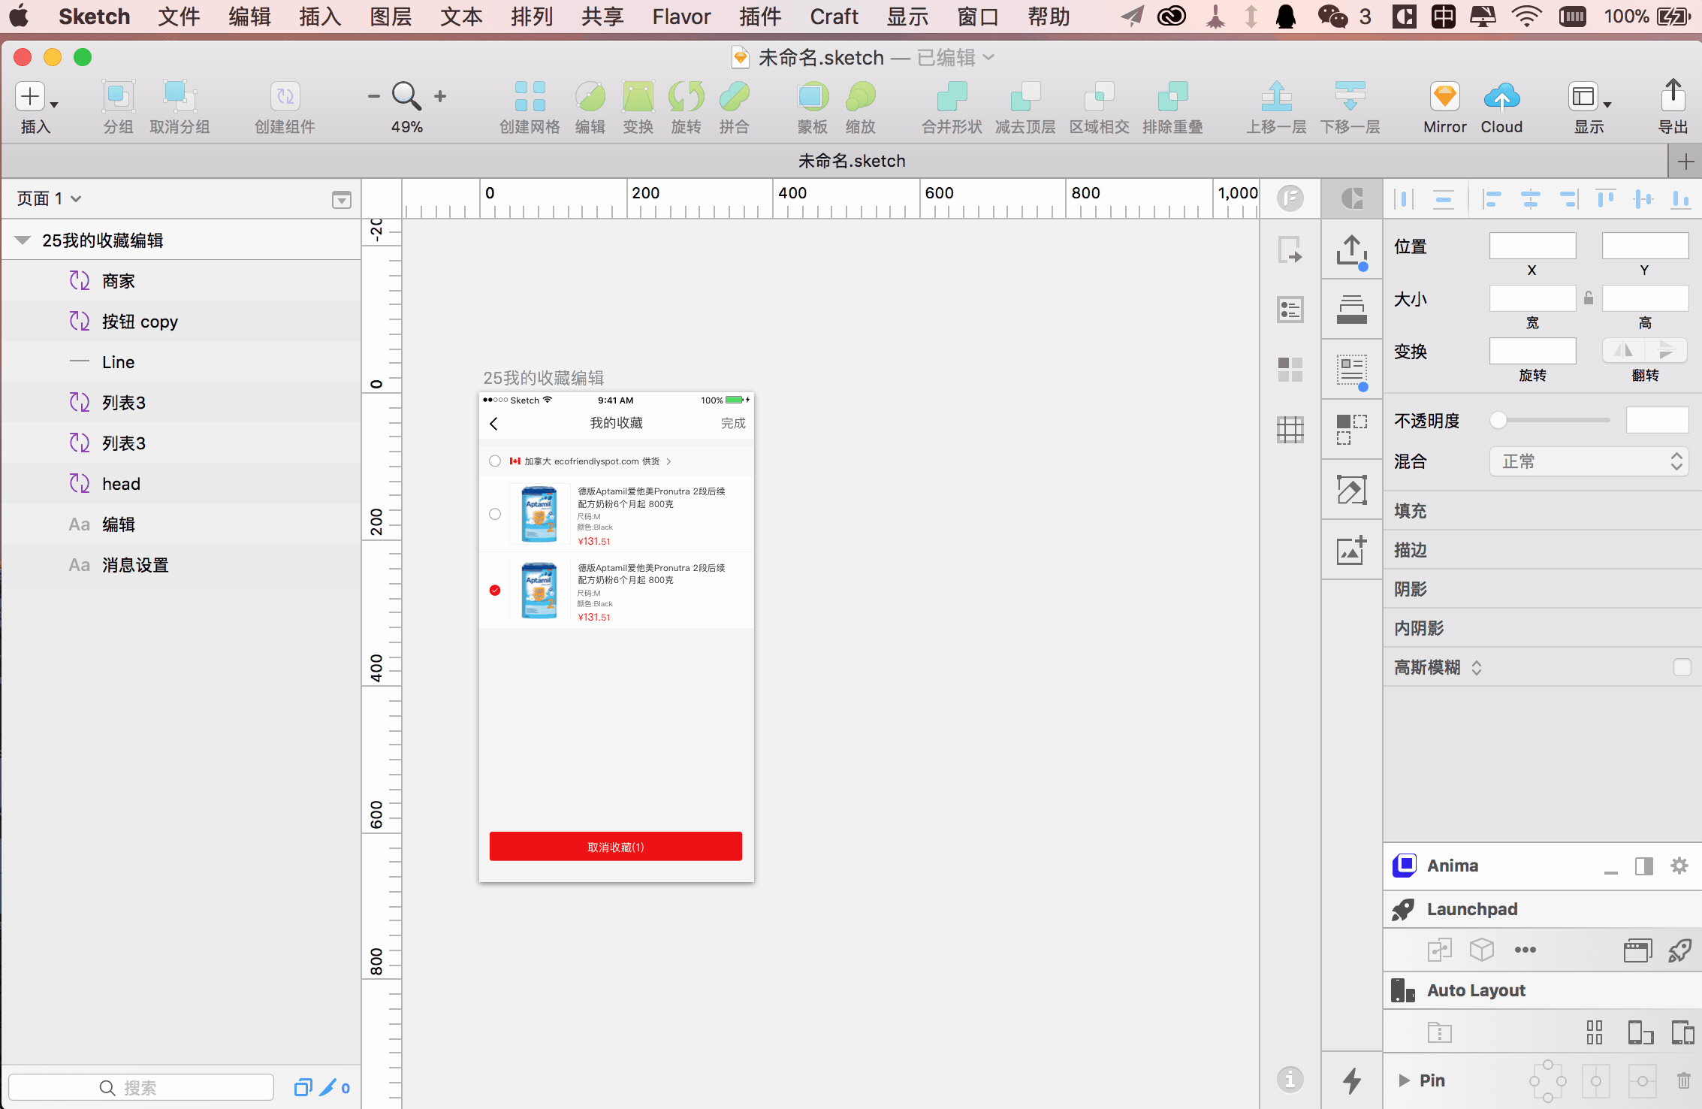1702x1109 pixels.
Task: Click Move Backward (下移一层) icon
Action: tap(1350, 96)
